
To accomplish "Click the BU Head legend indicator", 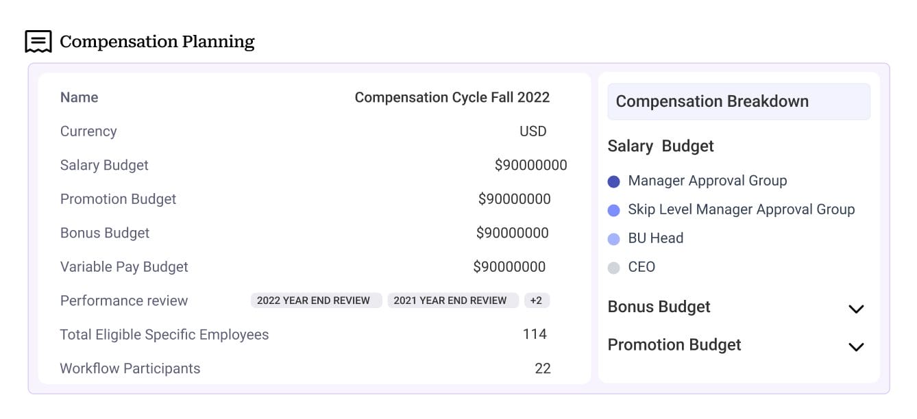I will 615,238.
